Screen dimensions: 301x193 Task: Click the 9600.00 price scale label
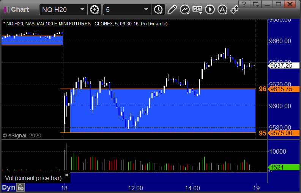point(280,106)
